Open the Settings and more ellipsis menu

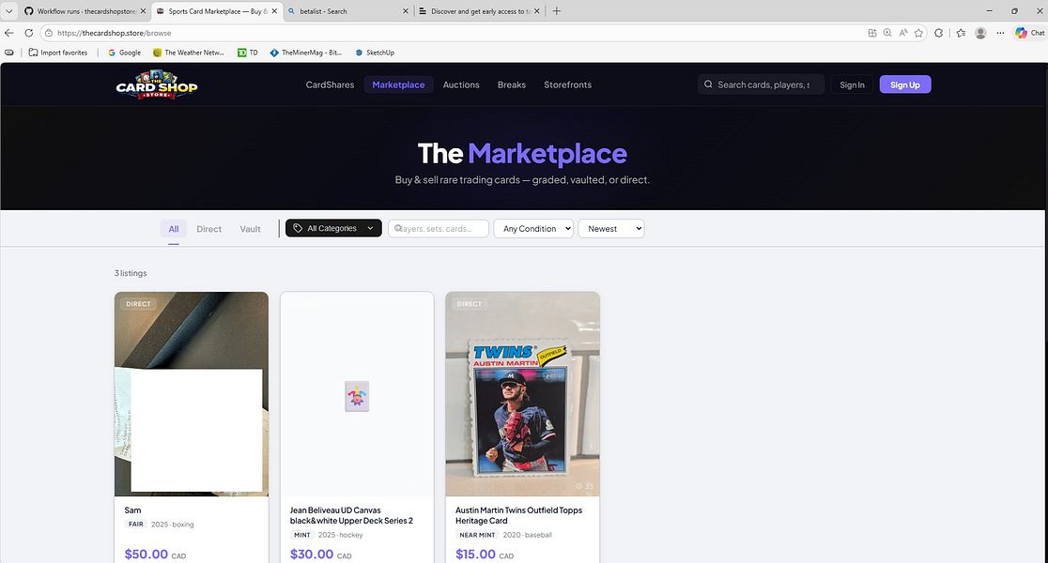tap(1000, 33)
